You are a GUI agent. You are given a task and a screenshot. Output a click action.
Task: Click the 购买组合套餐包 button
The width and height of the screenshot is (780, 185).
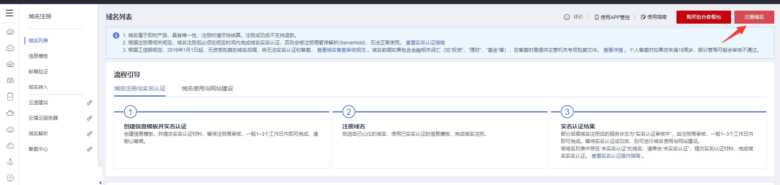pyautogui.click(x=703, y=17)
